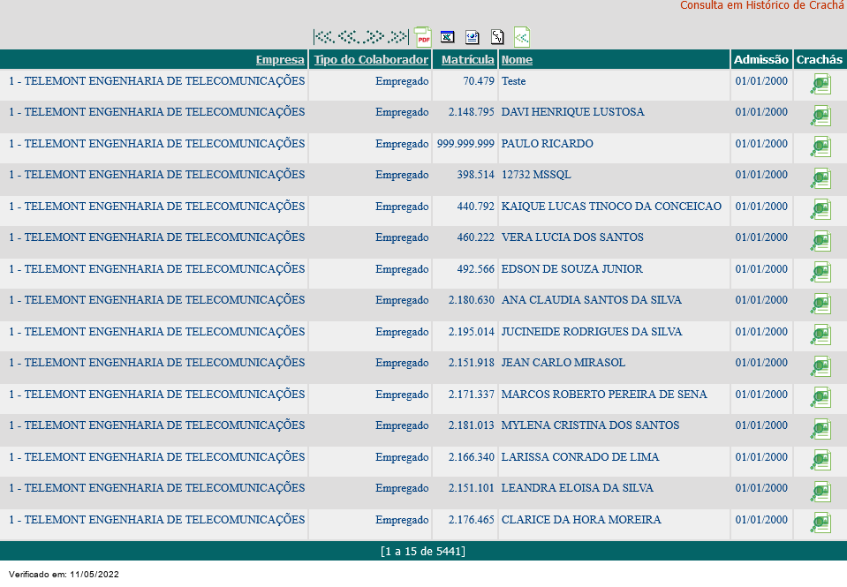Select name cell VERA LUCIA DOS SANTOS
847x587 pixels.
572,237
